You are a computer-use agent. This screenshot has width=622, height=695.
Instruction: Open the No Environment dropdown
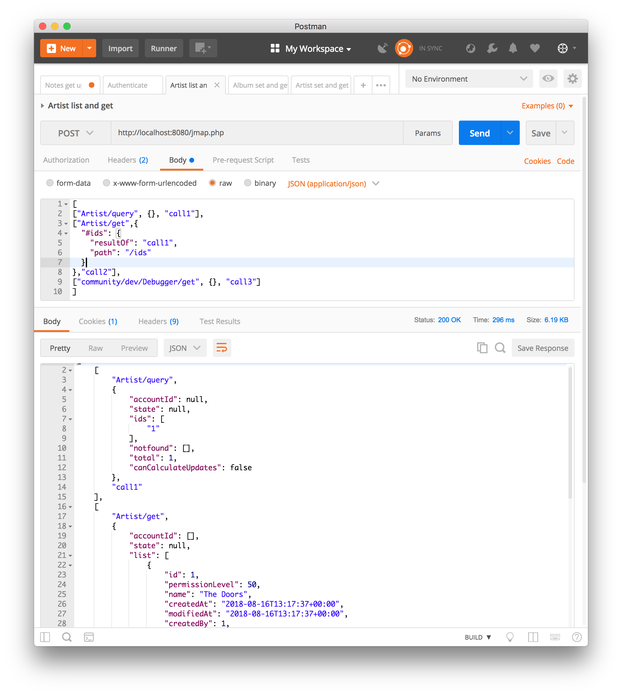[469, 79]
